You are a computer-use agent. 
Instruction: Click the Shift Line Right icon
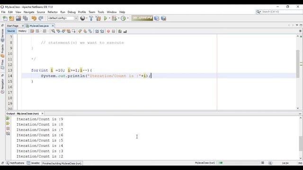pos(102,31)
